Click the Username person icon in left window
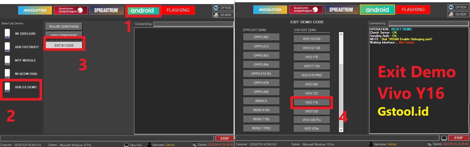This screenshot has width=470, height=147. [x=149, y=145]
